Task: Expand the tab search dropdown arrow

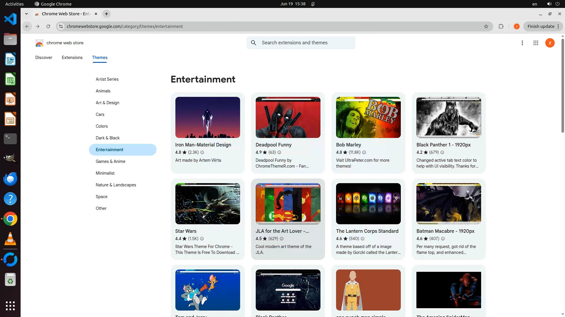Action: point(26,14)
